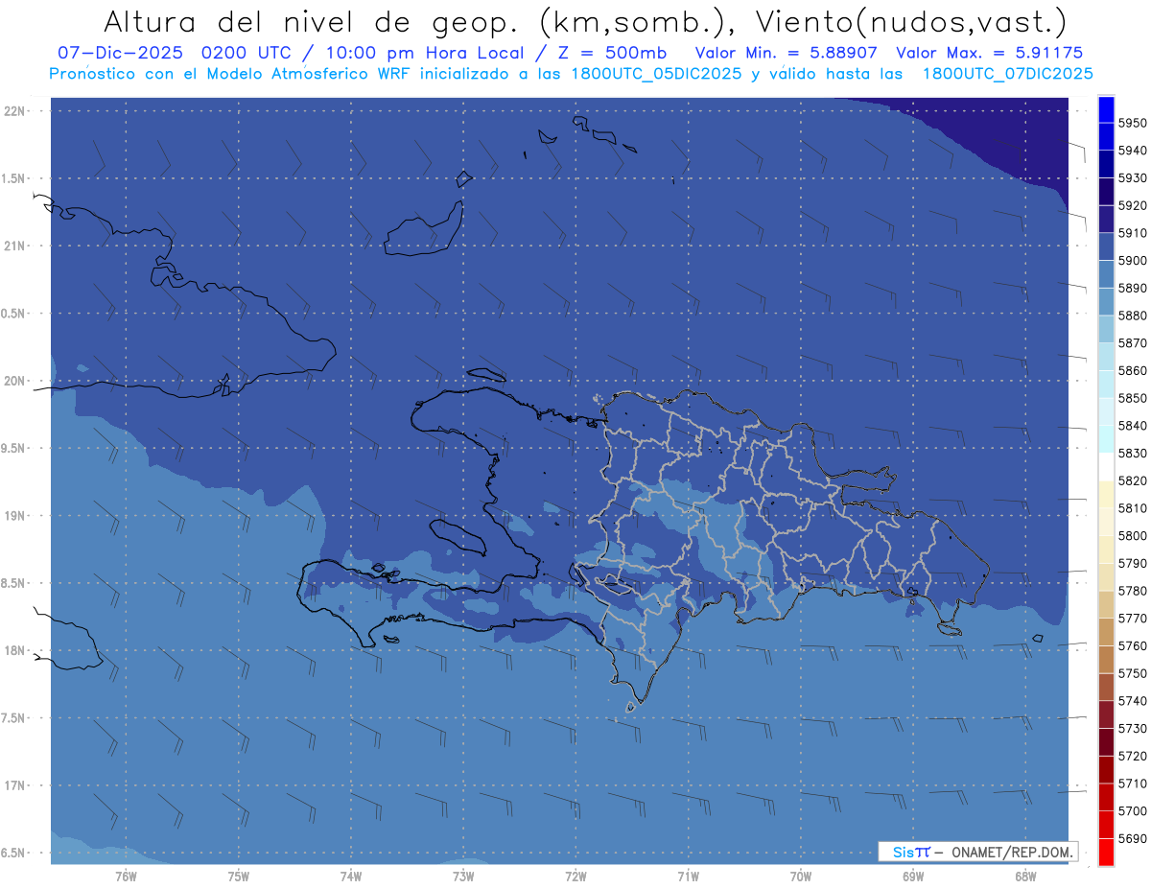1151x889 pixels.
Task: Select the 'Valor Max. = 5.91175' text
Action: click(989, 53)
